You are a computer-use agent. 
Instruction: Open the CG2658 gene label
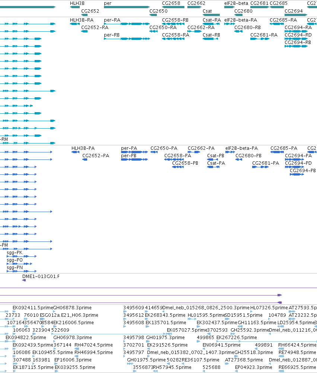click(171, 3)
